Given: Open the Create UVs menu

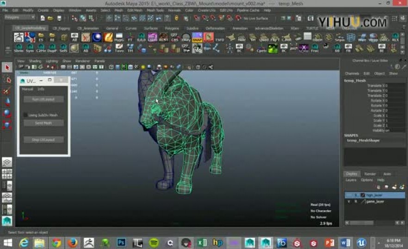Looking at the screenshot, I should click(x=207, y=10).
